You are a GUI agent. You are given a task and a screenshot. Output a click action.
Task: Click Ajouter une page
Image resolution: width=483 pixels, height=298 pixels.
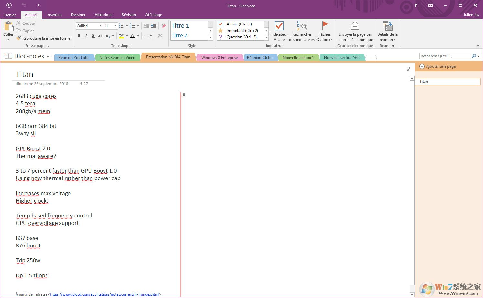coord(440,66)
